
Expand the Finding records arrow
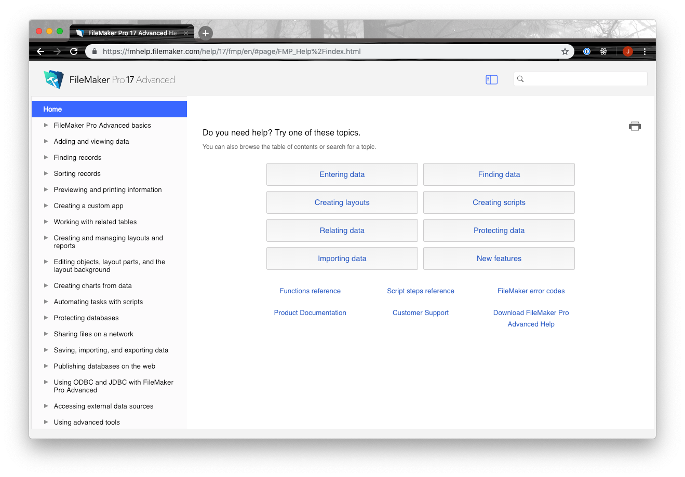point(46,157)
